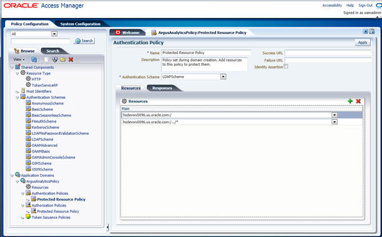This screenshot has width=382, height=237.
Task: Click the icon next to BasicScheme
Action: (28, 109)
